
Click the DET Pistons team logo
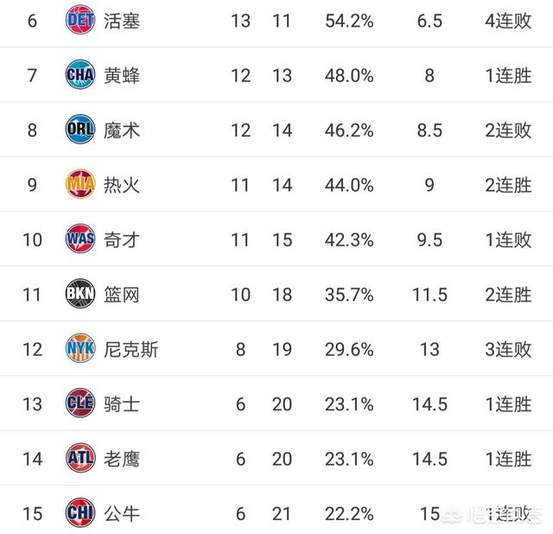tap(80, 20)
